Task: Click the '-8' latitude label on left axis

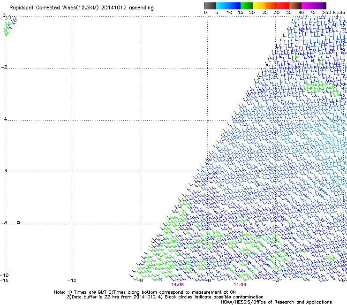Action: click(4, 223)
